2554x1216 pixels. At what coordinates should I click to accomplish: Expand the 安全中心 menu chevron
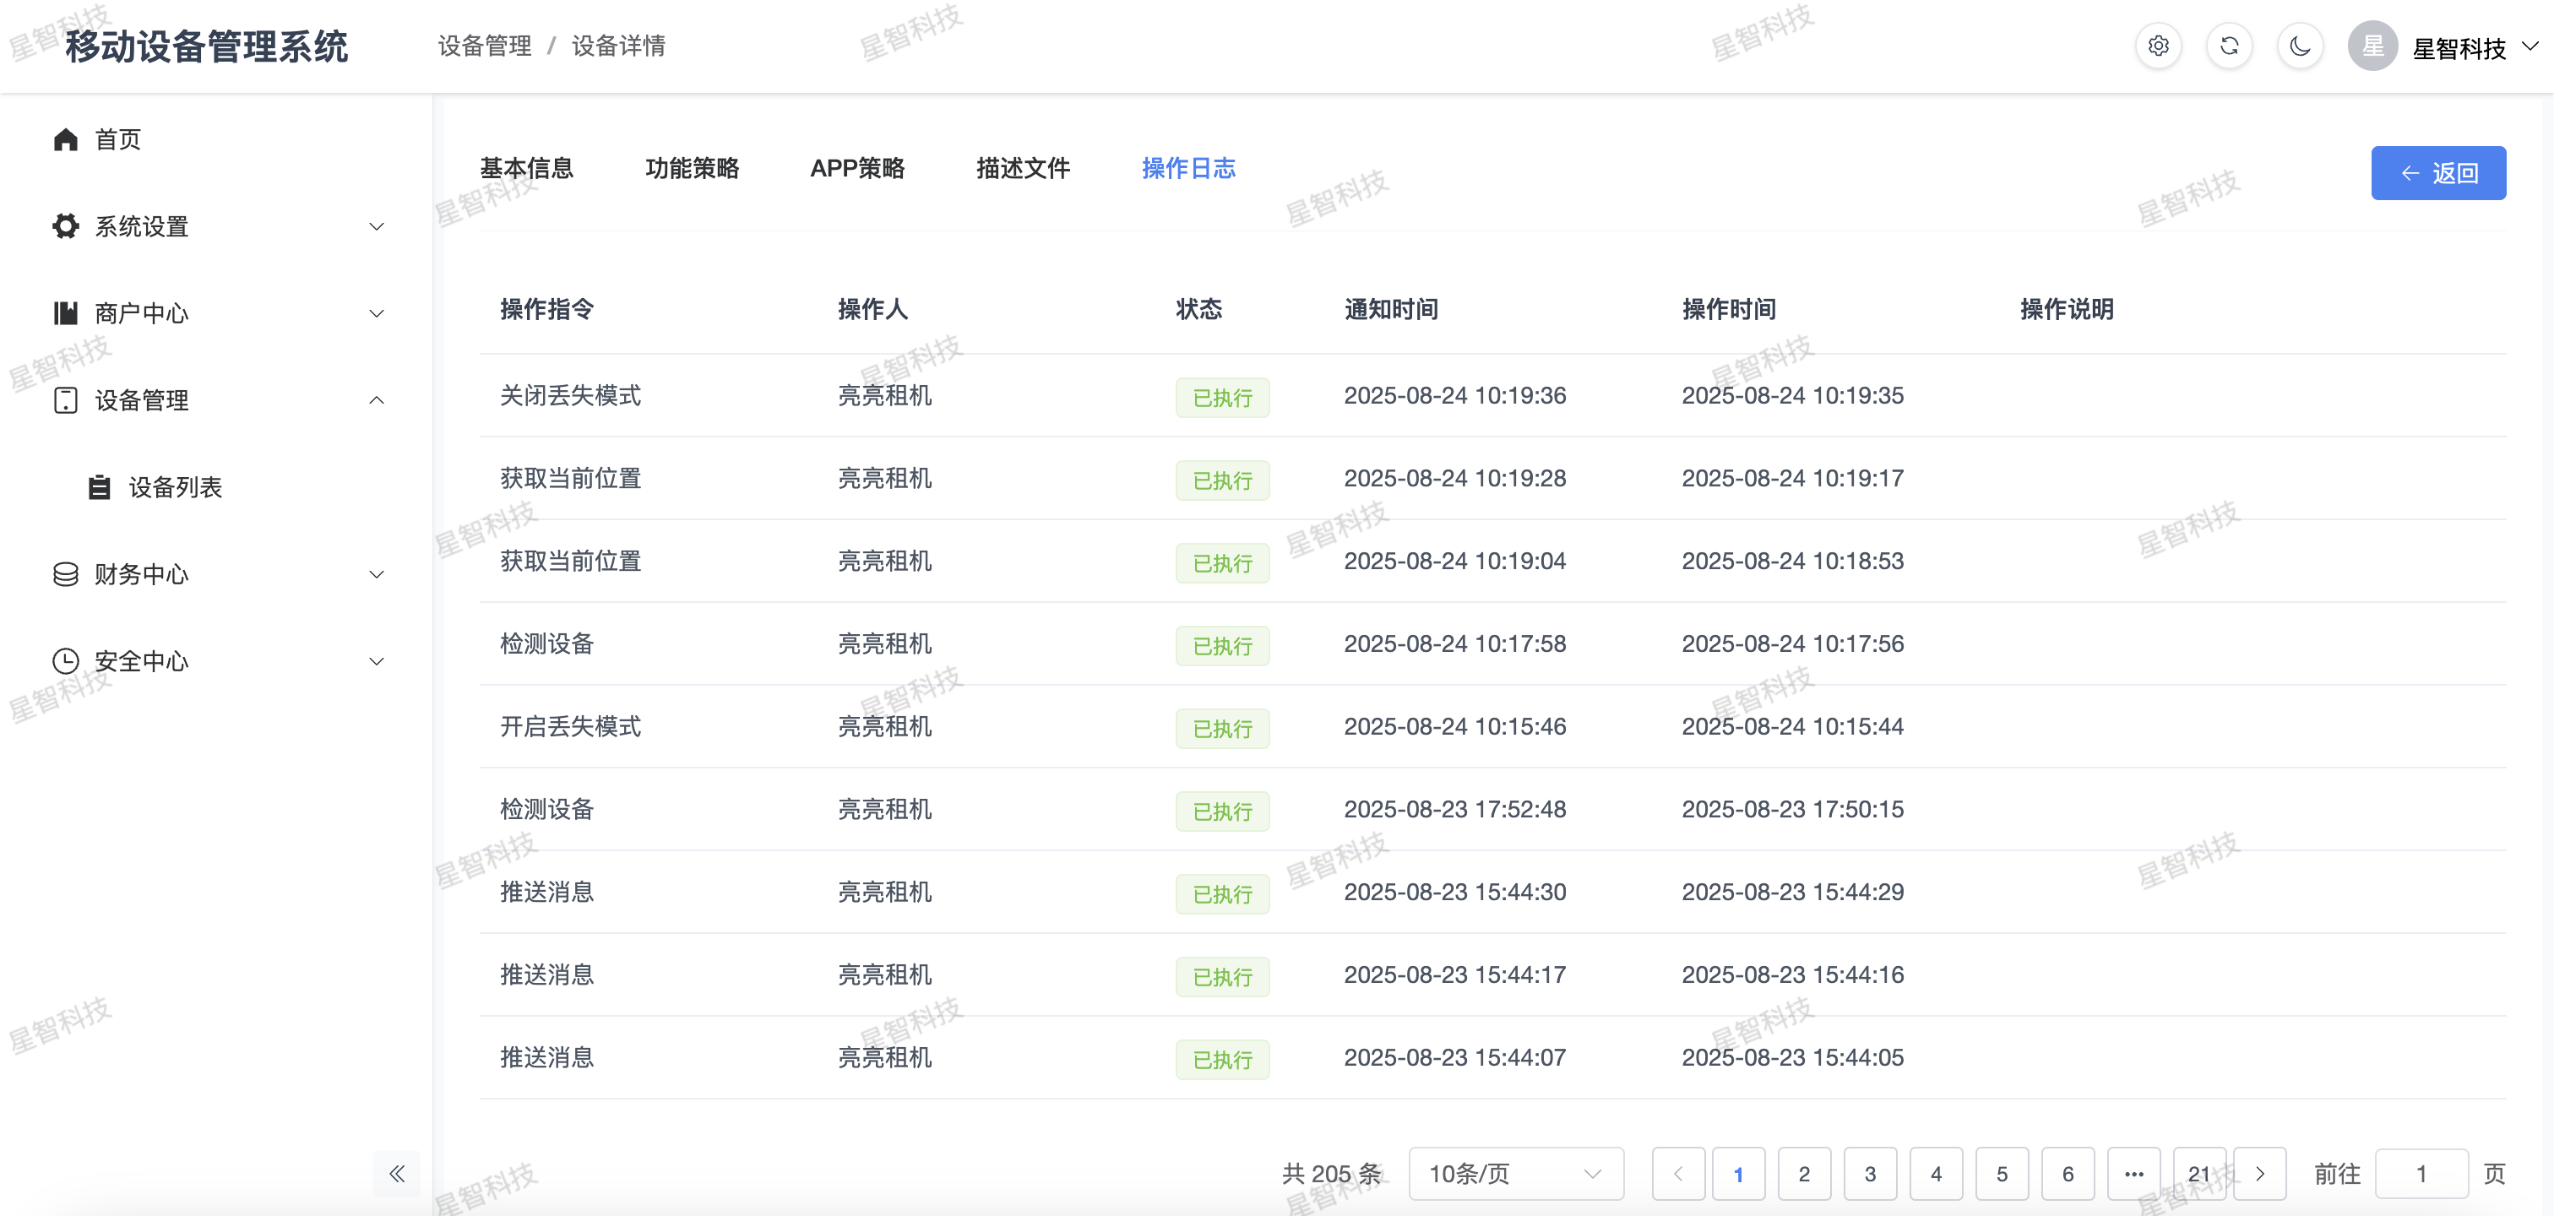(377, 661)
